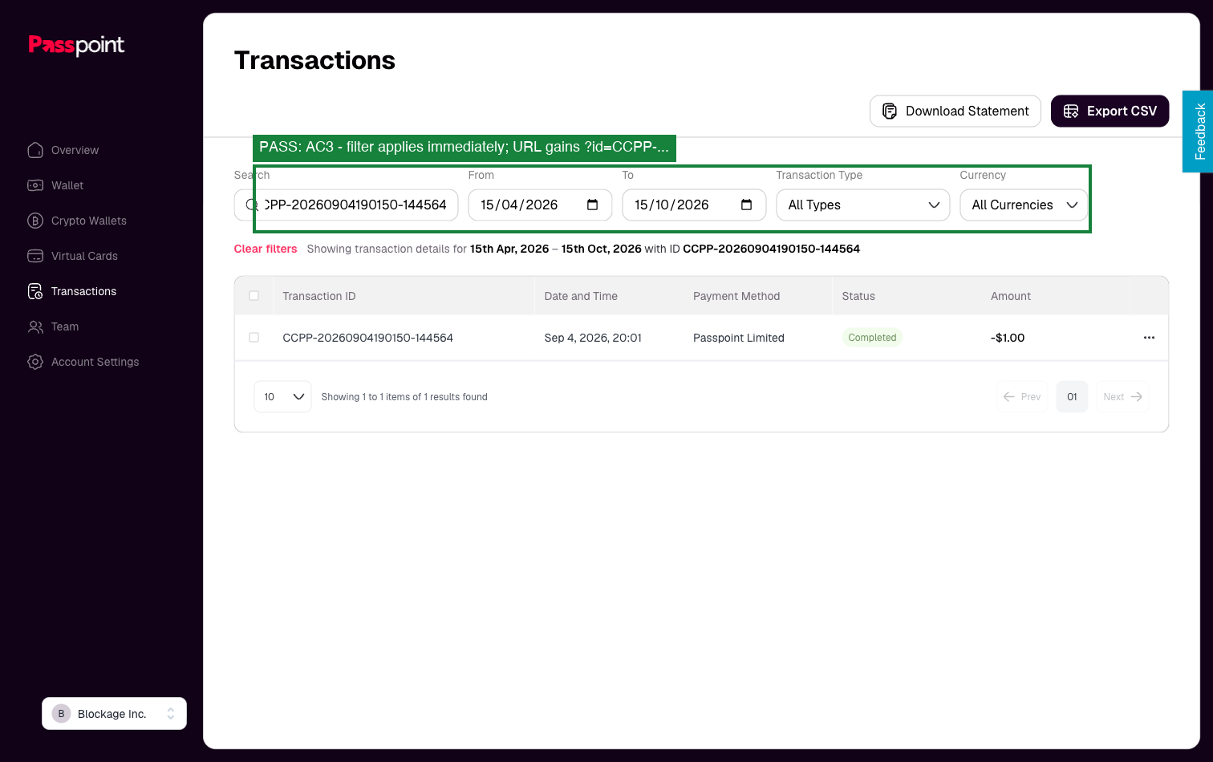Open Wallet from the sidebar
Viewport: 1213px width, 762px height.
pos(67,185)
